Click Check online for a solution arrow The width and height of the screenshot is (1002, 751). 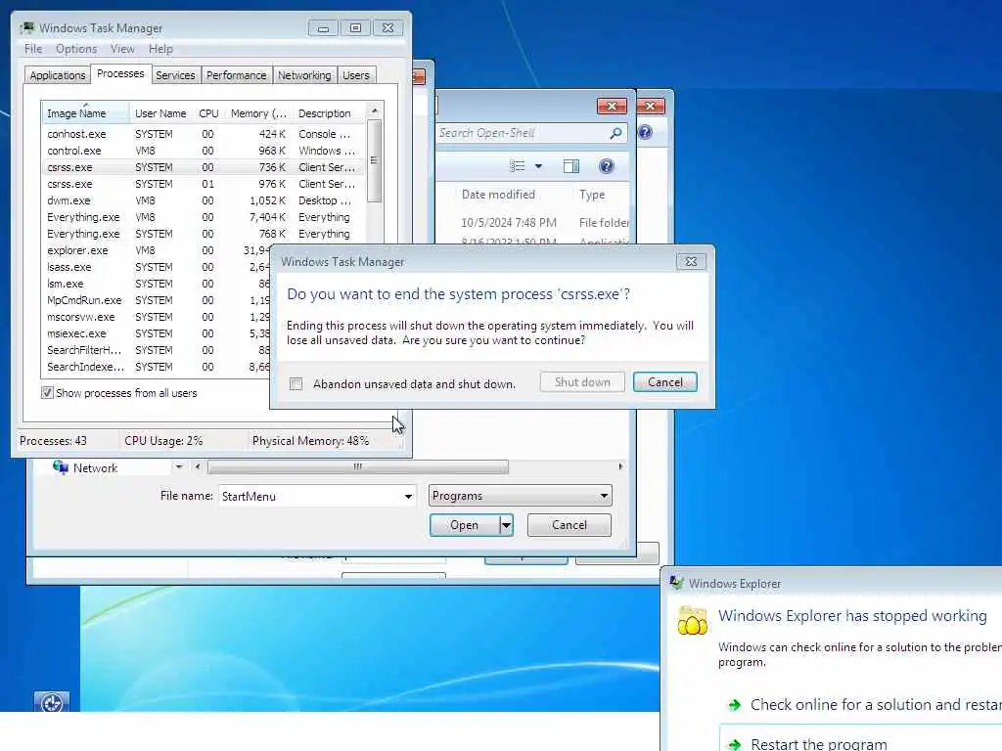click(734, 705)
